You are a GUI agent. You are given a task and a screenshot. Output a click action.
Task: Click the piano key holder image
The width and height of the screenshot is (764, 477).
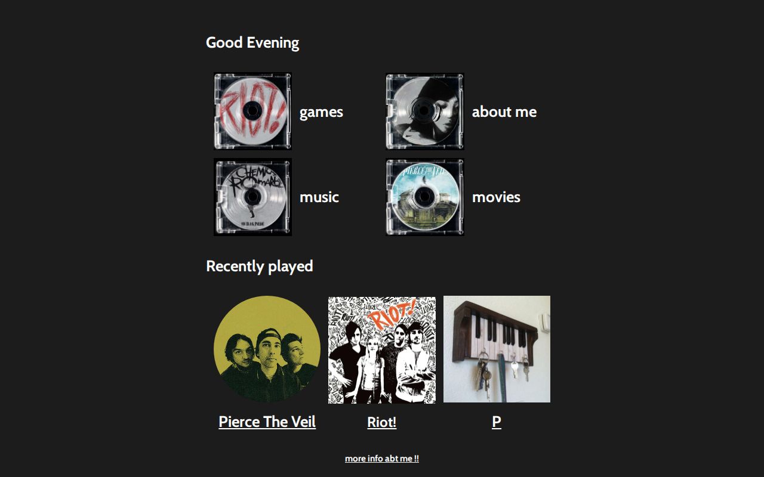pos(497,349)
